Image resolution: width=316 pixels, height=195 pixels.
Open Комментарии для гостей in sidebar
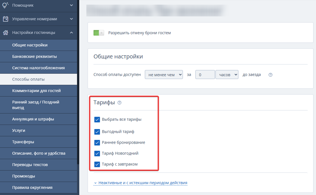click(39, 91)
